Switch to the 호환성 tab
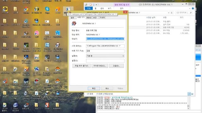The width and height of the screenshot is (202, 113). (89, 18)
